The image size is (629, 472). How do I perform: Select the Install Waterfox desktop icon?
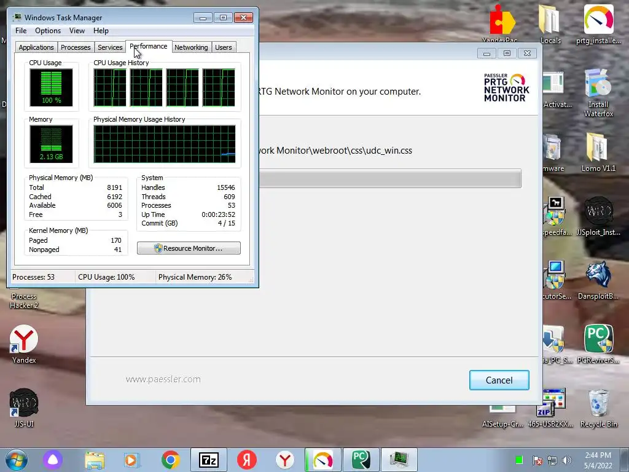[598, 93]
